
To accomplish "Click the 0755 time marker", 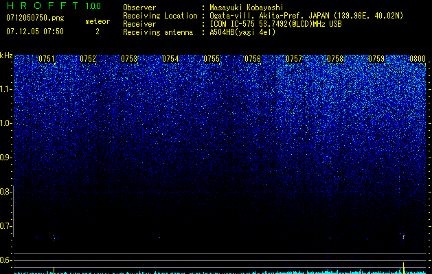I will (212, 59).
